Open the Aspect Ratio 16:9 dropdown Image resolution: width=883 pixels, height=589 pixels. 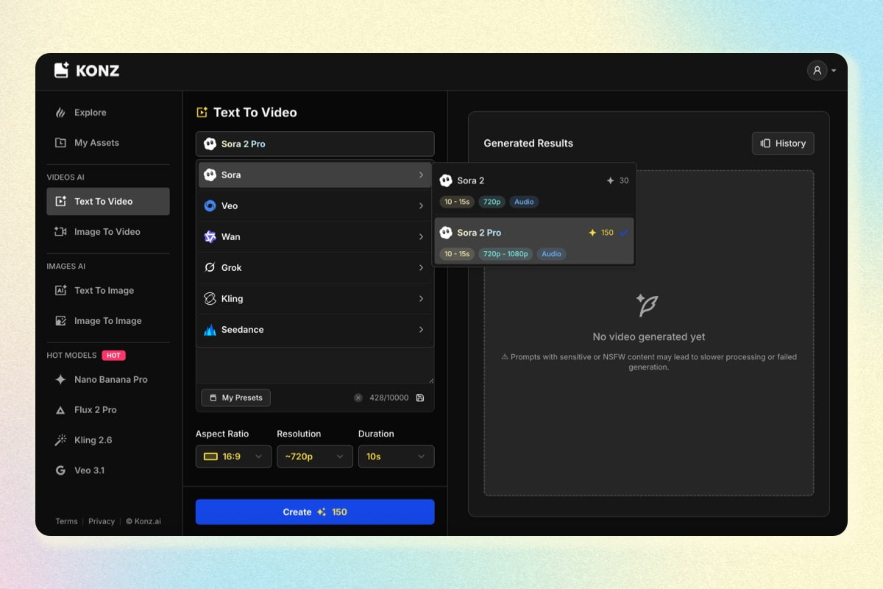click(233, 456)
